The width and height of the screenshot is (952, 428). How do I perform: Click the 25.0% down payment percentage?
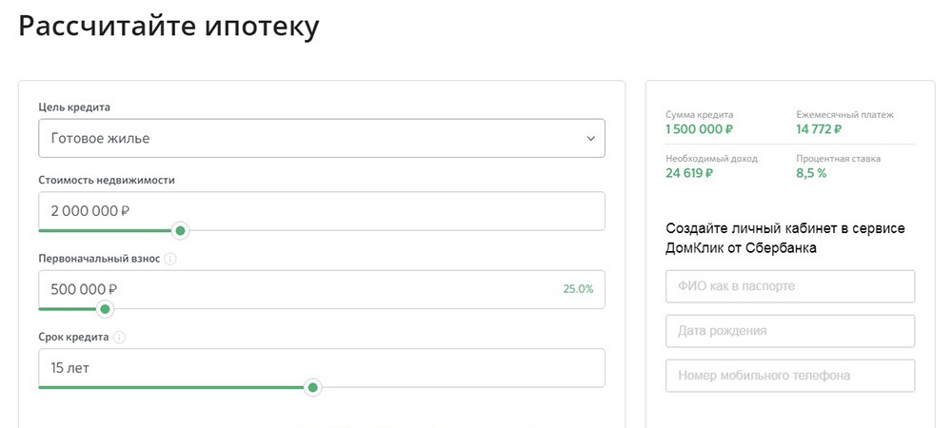pyautogui.click(x=578, y=289)
